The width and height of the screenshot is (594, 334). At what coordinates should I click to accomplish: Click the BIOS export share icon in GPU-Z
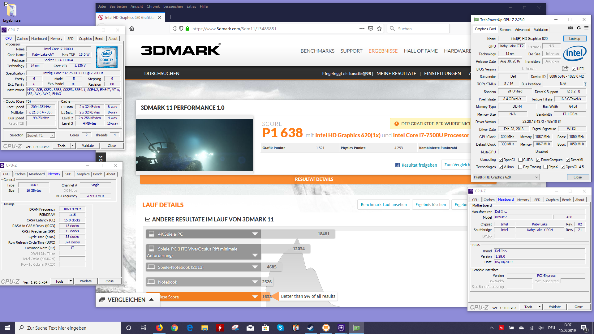click(x=565, y=69)
